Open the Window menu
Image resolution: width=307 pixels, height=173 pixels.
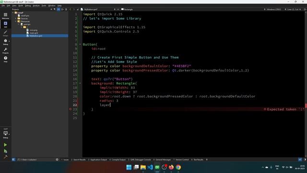52,5
